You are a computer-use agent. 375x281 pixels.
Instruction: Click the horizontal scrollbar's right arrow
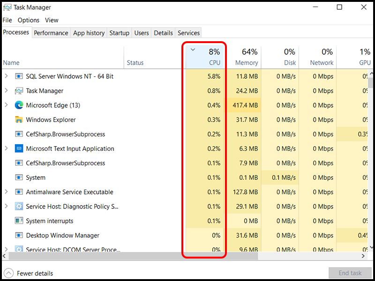point(363,256)
